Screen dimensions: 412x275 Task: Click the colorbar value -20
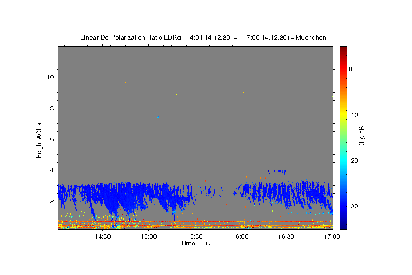353,161
